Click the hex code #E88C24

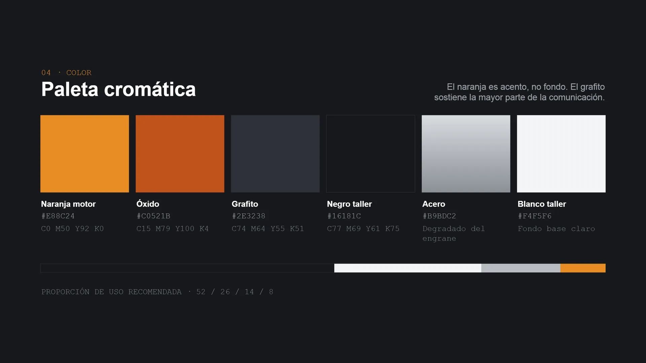[58, 216]
